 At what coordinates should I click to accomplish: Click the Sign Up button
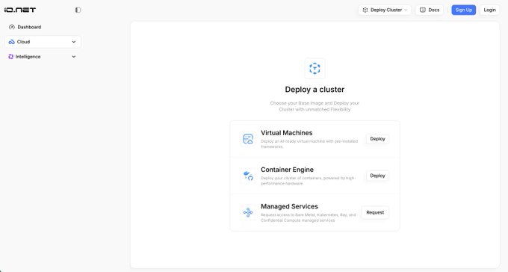tap(464, 10)
